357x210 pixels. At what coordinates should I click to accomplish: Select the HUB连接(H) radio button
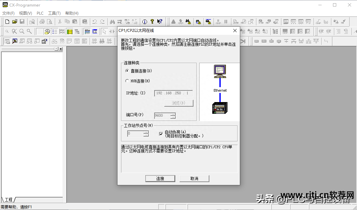[x=127, y=81]
